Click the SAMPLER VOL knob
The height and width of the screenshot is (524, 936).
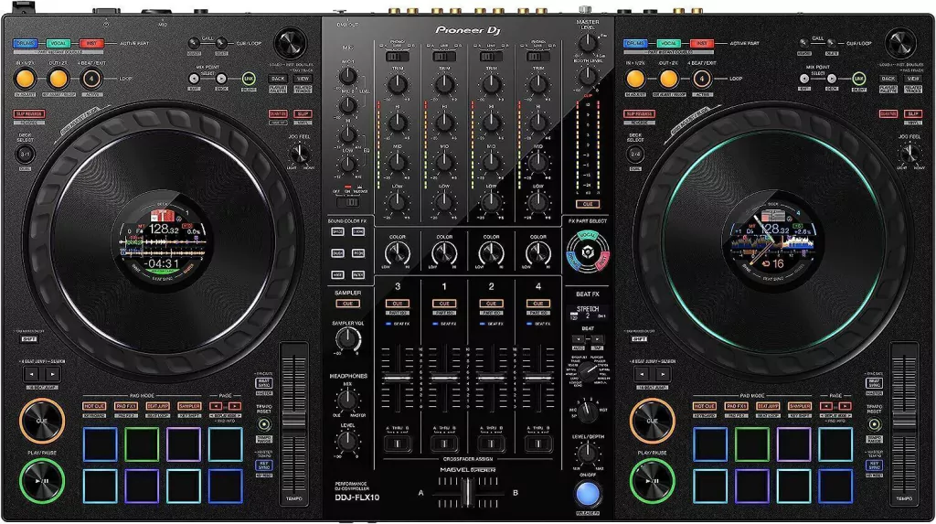pyautogui.click(x=347, y=339)
